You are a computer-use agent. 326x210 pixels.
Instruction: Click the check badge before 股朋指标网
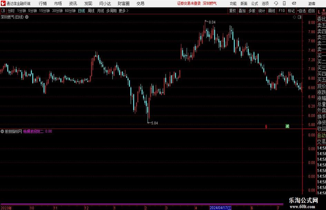2,131
